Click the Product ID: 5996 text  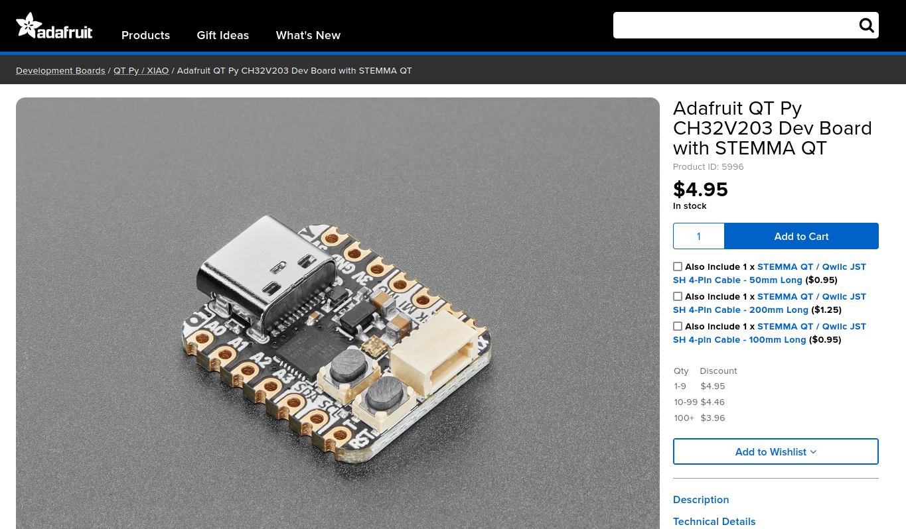pyautogui.click(x=708, y=166)
